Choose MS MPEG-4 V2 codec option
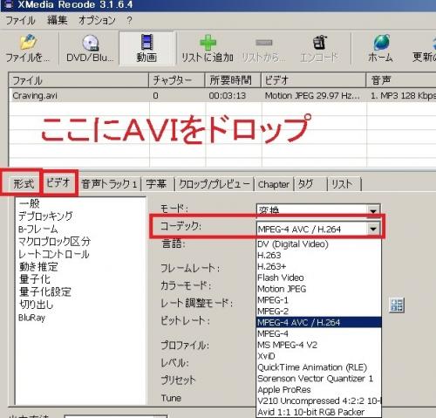The image size is (436, 418). click(318, 345)
